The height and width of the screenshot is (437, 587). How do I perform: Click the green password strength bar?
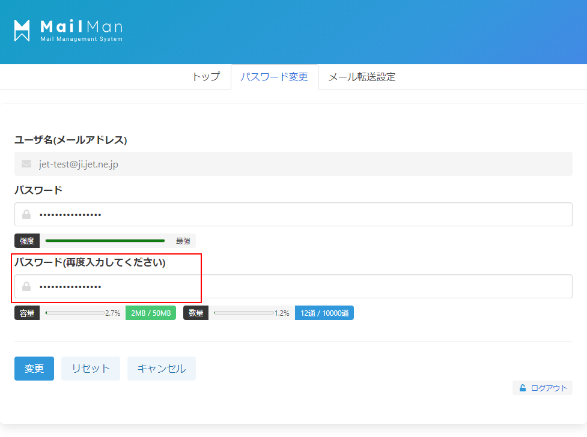pyautogui.click(x=105, y=241)
